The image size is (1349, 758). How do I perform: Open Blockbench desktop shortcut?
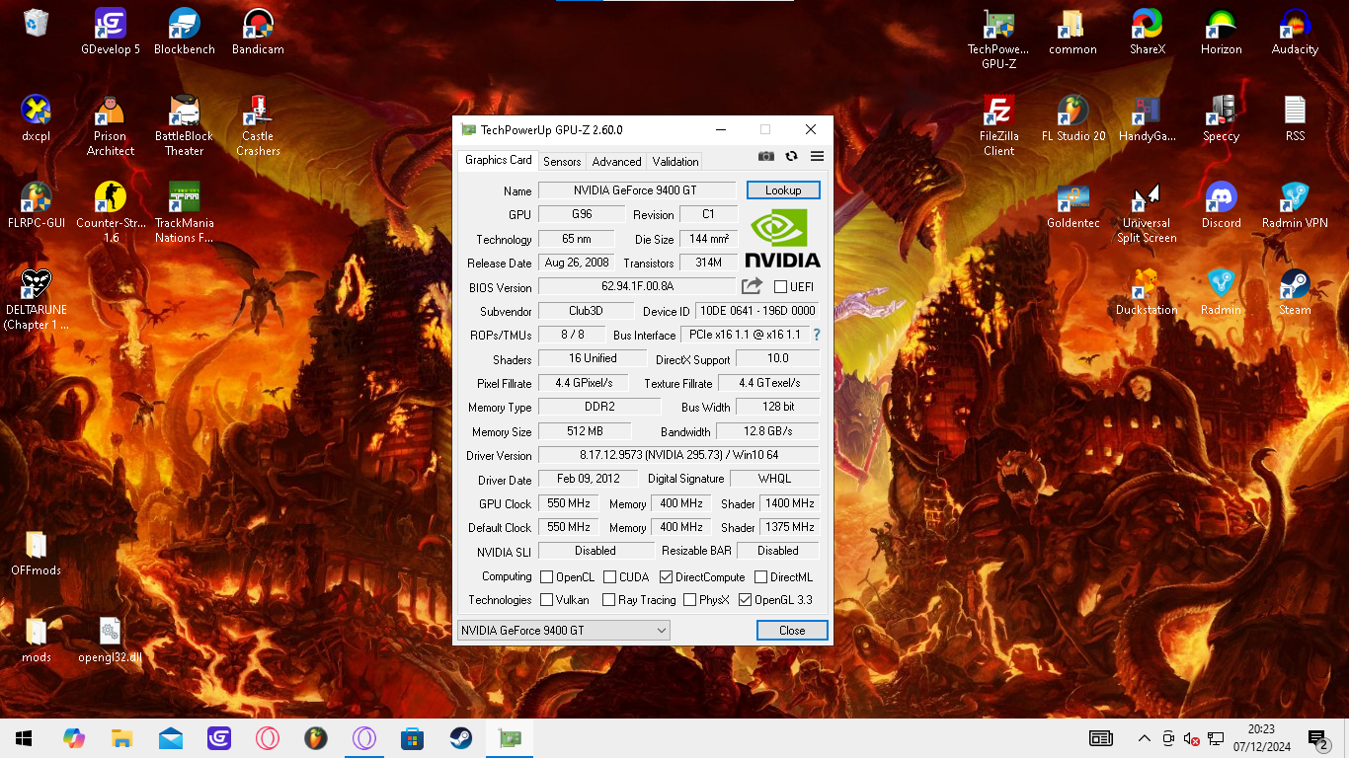tap(185, 32)
